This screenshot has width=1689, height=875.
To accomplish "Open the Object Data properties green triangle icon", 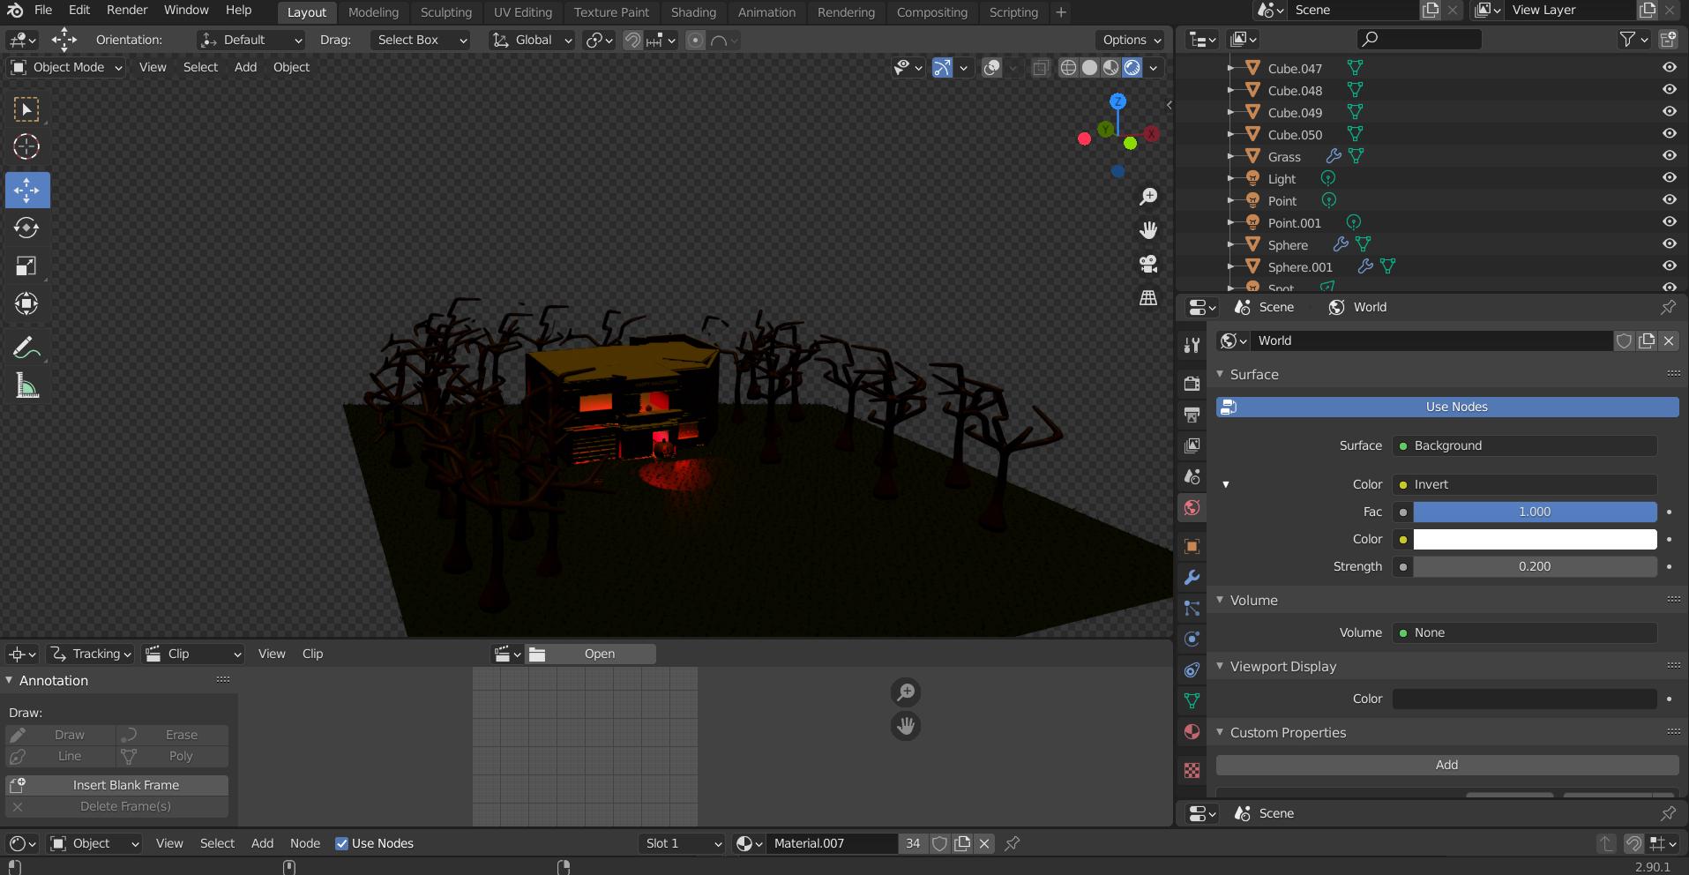I will tap(1192, 700).
